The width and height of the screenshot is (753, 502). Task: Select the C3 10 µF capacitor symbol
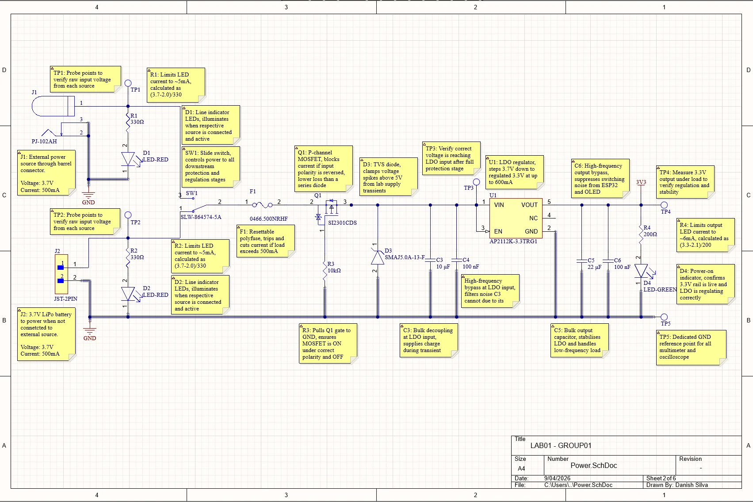pyautogui.click(x=430, y=260)
